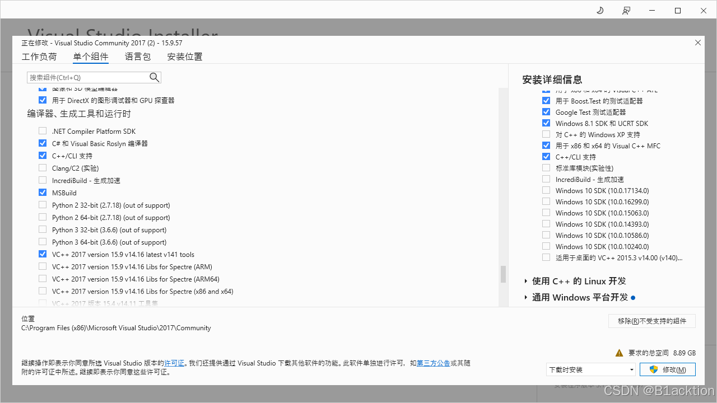Check 标准库模块(实验性) option

(546, 168)
